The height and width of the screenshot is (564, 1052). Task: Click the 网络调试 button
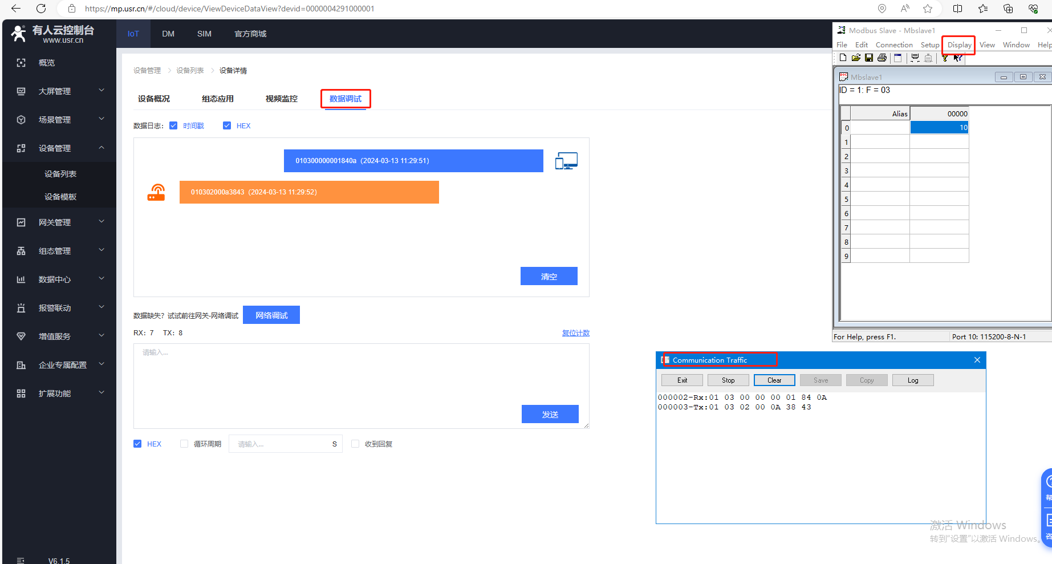tap(271, 315)
